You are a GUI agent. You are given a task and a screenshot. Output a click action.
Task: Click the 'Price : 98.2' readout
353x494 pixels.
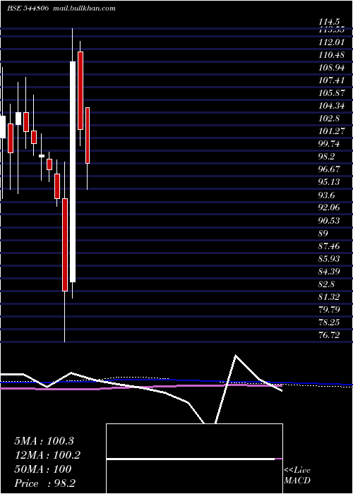(44, 483)
